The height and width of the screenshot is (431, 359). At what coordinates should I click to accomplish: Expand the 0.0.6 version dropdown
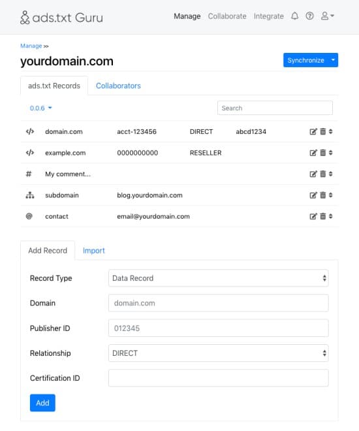pos(40,108)
